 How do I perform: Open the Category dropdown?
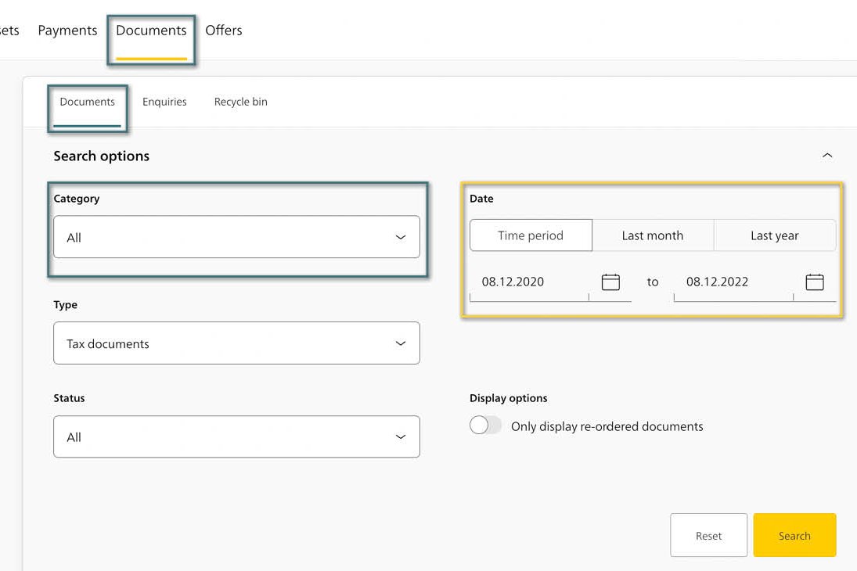tap(236, 237)
